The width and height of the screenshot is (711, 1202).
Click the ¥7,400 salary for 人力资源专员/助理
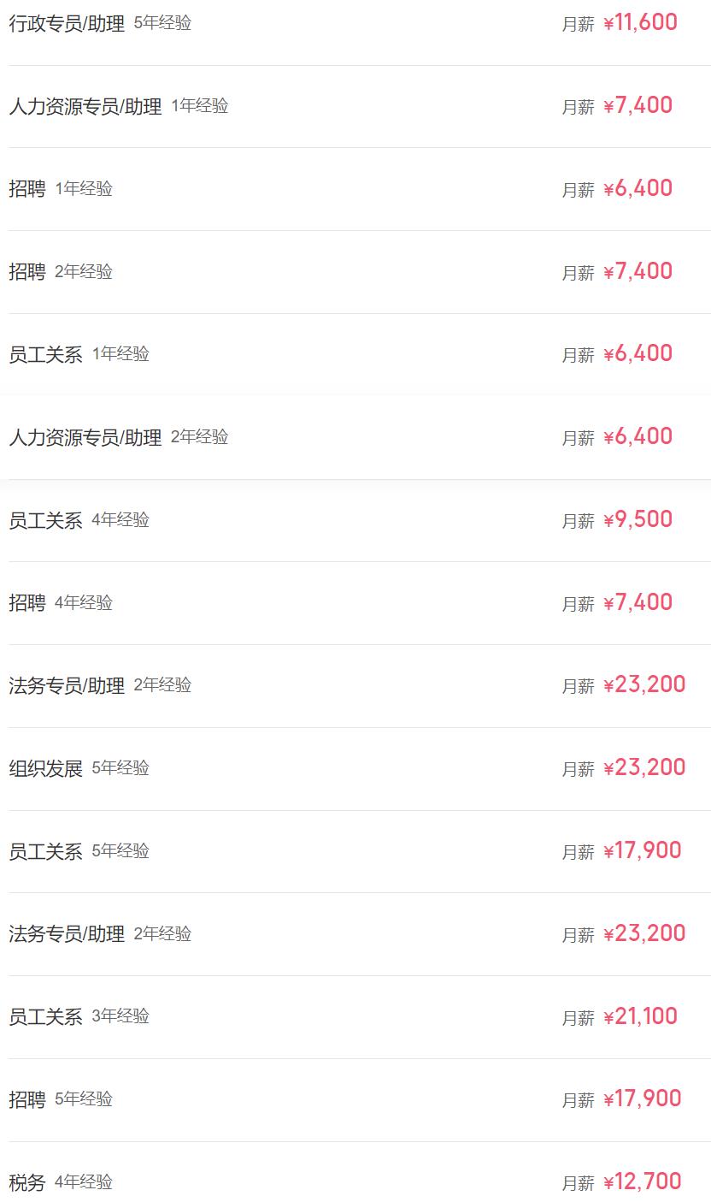(638, 106)
